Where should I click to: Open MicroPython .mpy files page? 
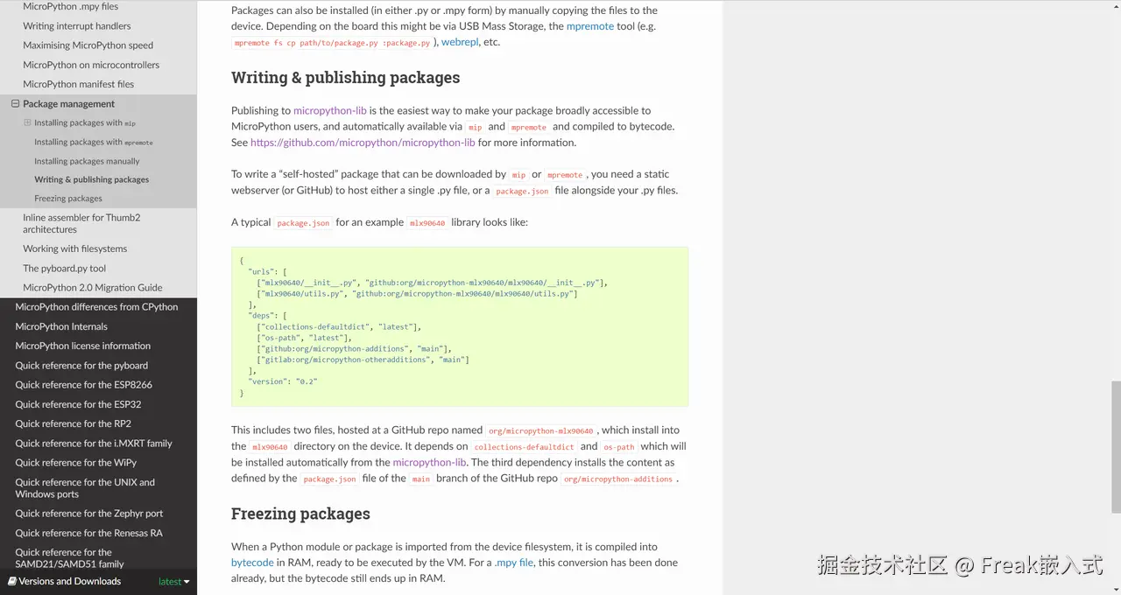(70, 7)
